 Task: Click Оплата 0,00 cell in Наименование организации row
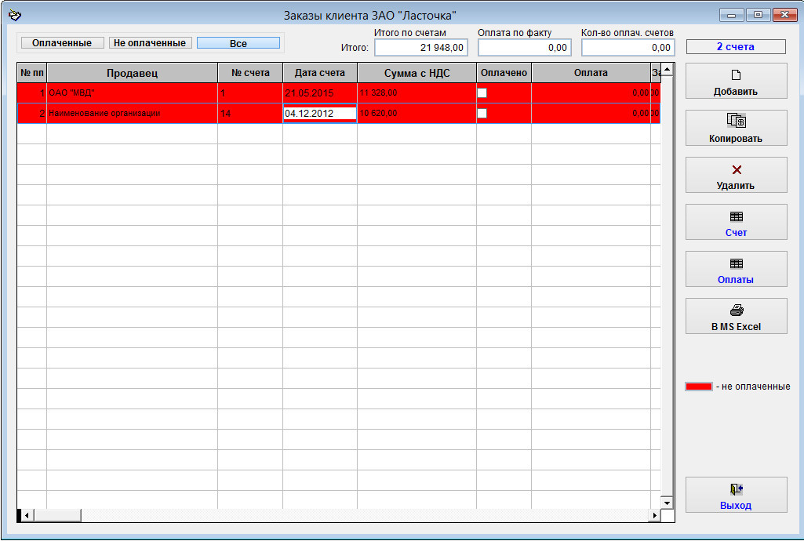point(591,113)
